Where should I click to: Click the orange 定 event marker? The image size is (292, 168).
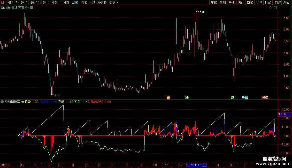pos(168,98)
